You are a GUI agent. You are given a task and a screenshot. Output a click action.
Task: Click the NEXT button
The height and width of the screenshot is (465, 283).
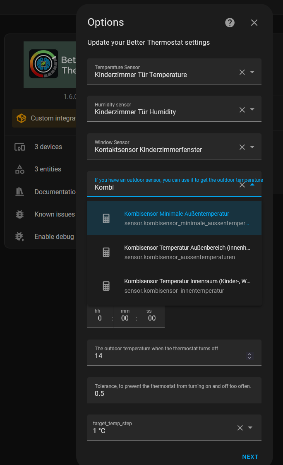point(250,456)
